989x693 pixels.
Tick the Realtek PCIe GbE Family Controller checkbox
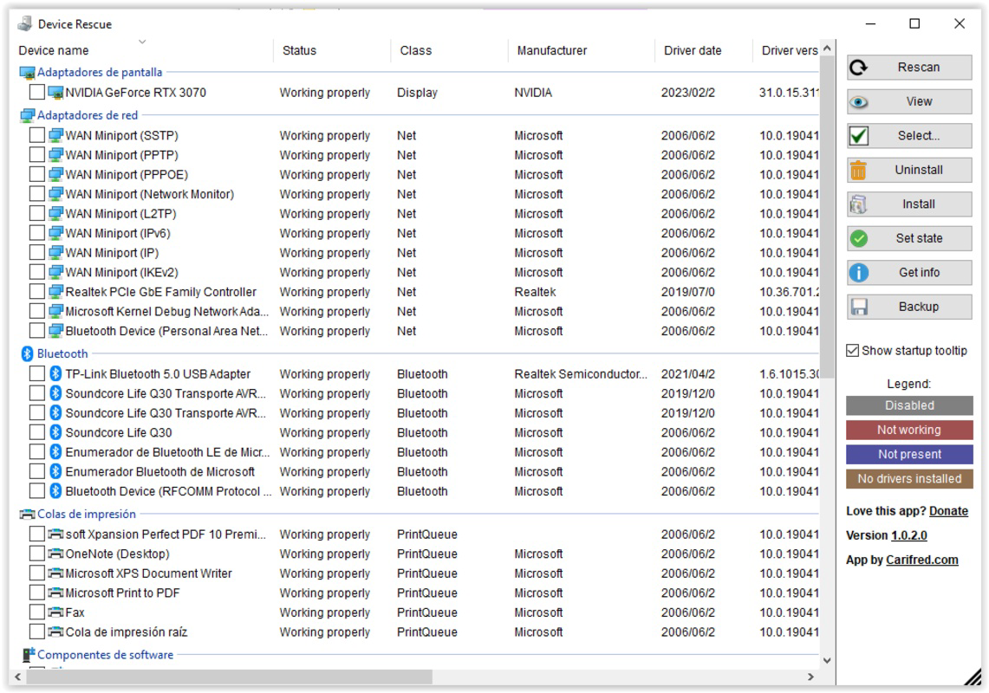click(37, 292)
